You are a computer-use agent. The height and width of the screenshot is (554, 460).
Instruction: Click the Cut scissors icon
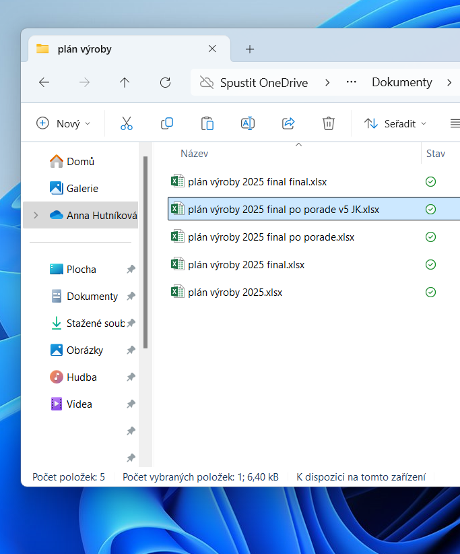[x=127, y=123]
